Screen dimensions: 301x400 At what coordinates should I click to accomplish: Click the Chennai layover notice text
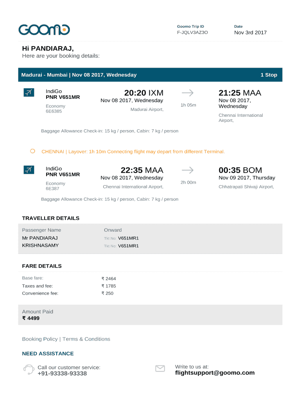click(x=133, y=152)
